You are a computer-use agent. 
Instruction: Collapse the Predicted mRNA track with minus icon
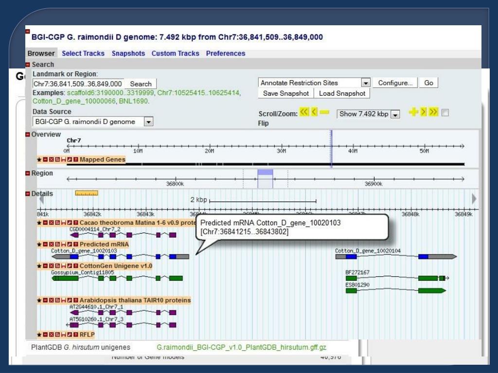(x=45, y=245)
